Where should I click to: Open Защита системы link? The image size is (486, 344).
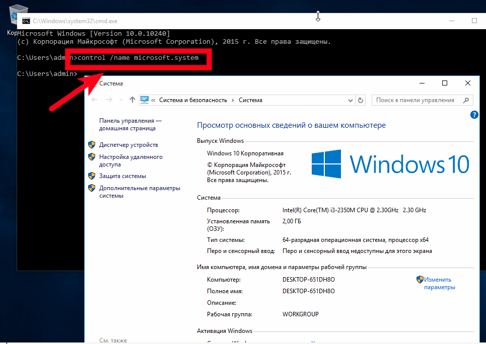pos(122,176)
